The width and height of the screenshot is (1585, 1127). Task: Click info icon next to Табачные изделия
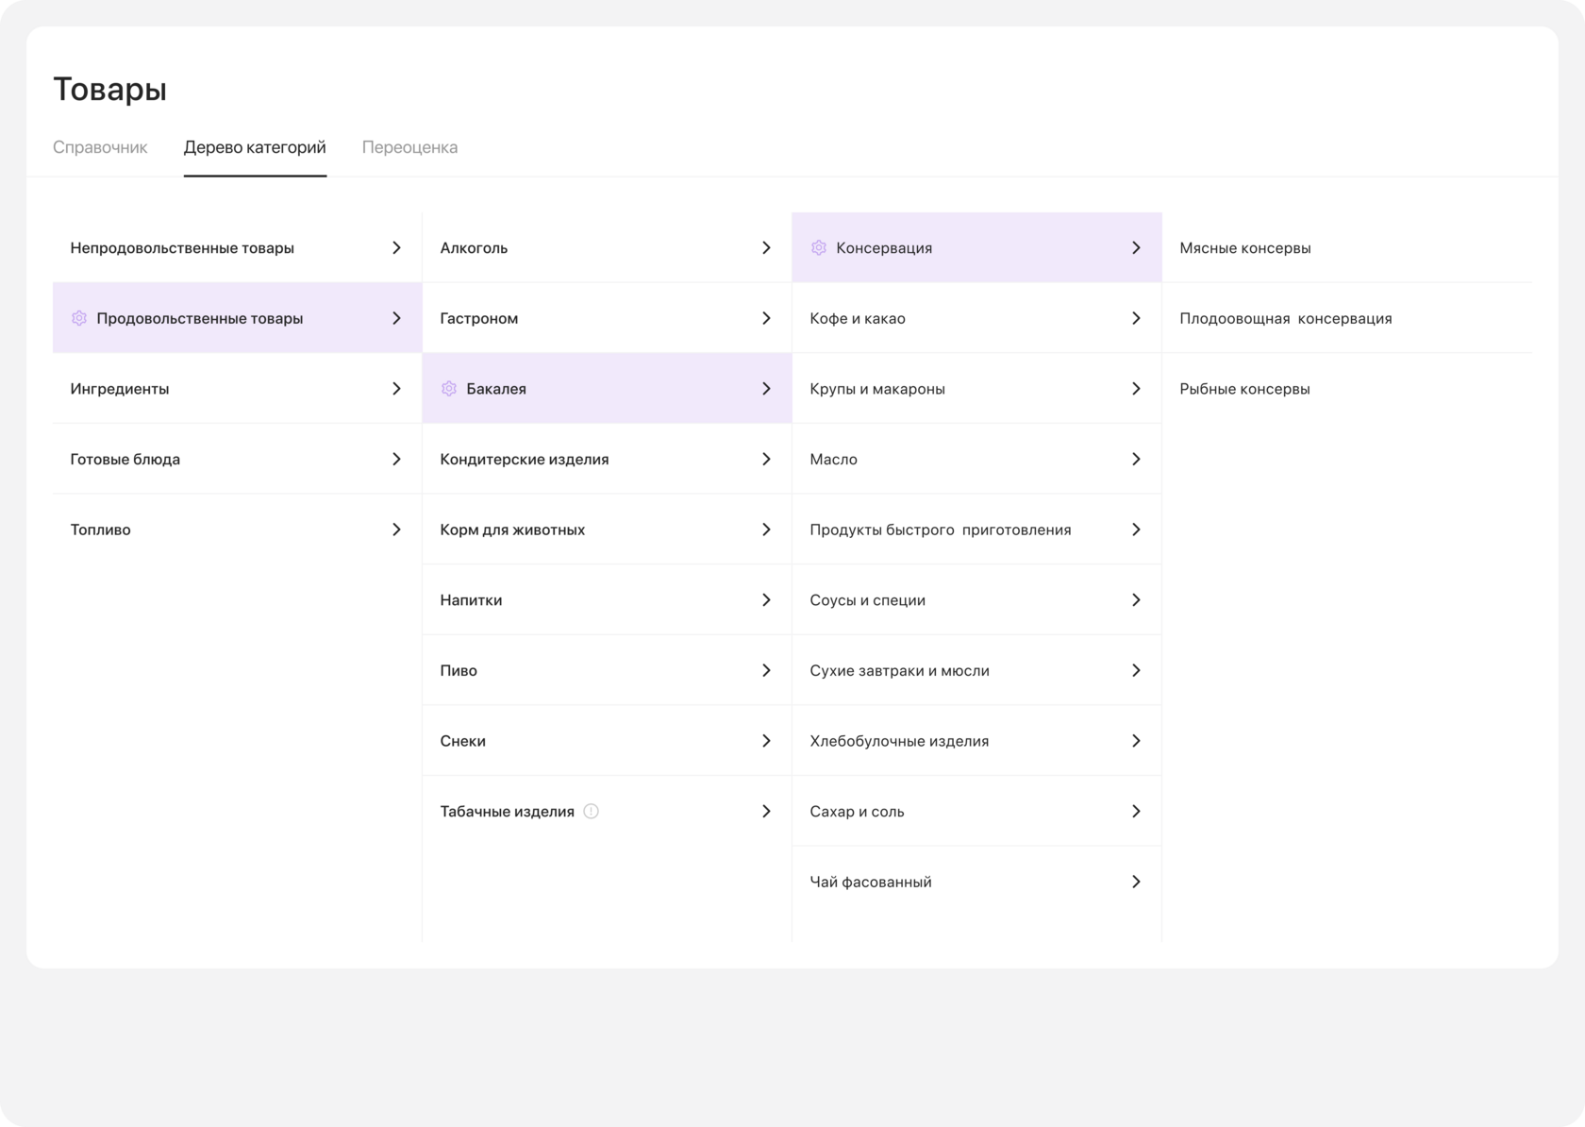(x=592, y=812)
